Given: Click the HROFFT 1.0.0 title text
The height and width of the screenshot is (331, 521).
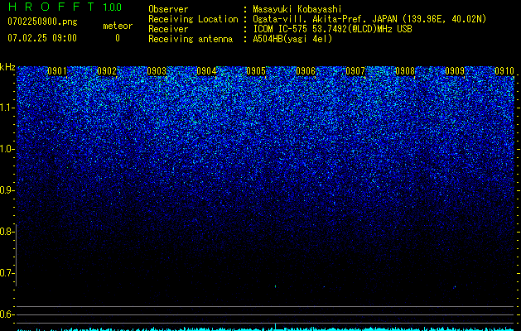Looking at the screenshot, I should 65,7.
